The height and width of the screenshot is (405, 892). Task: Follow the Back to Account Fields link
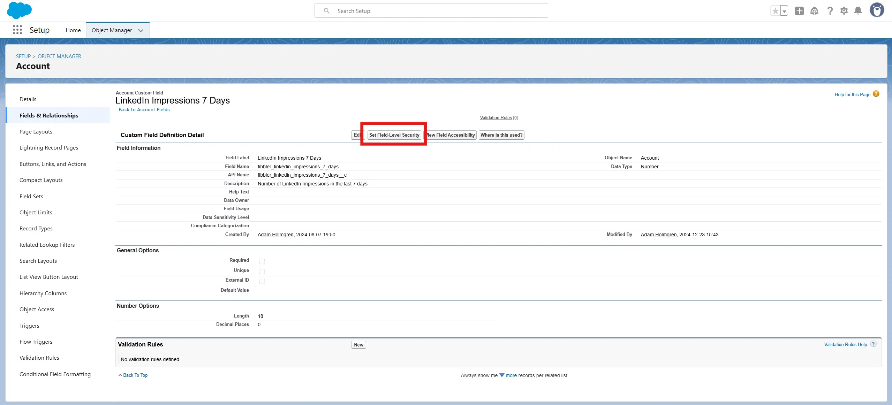point(144,110)
